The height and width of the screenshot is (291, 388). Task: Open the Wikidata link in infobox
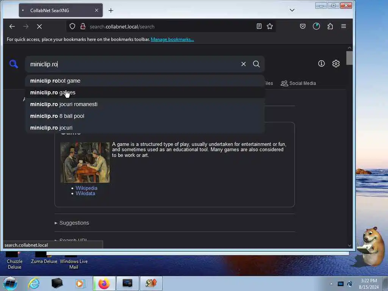tap(85, 194)
